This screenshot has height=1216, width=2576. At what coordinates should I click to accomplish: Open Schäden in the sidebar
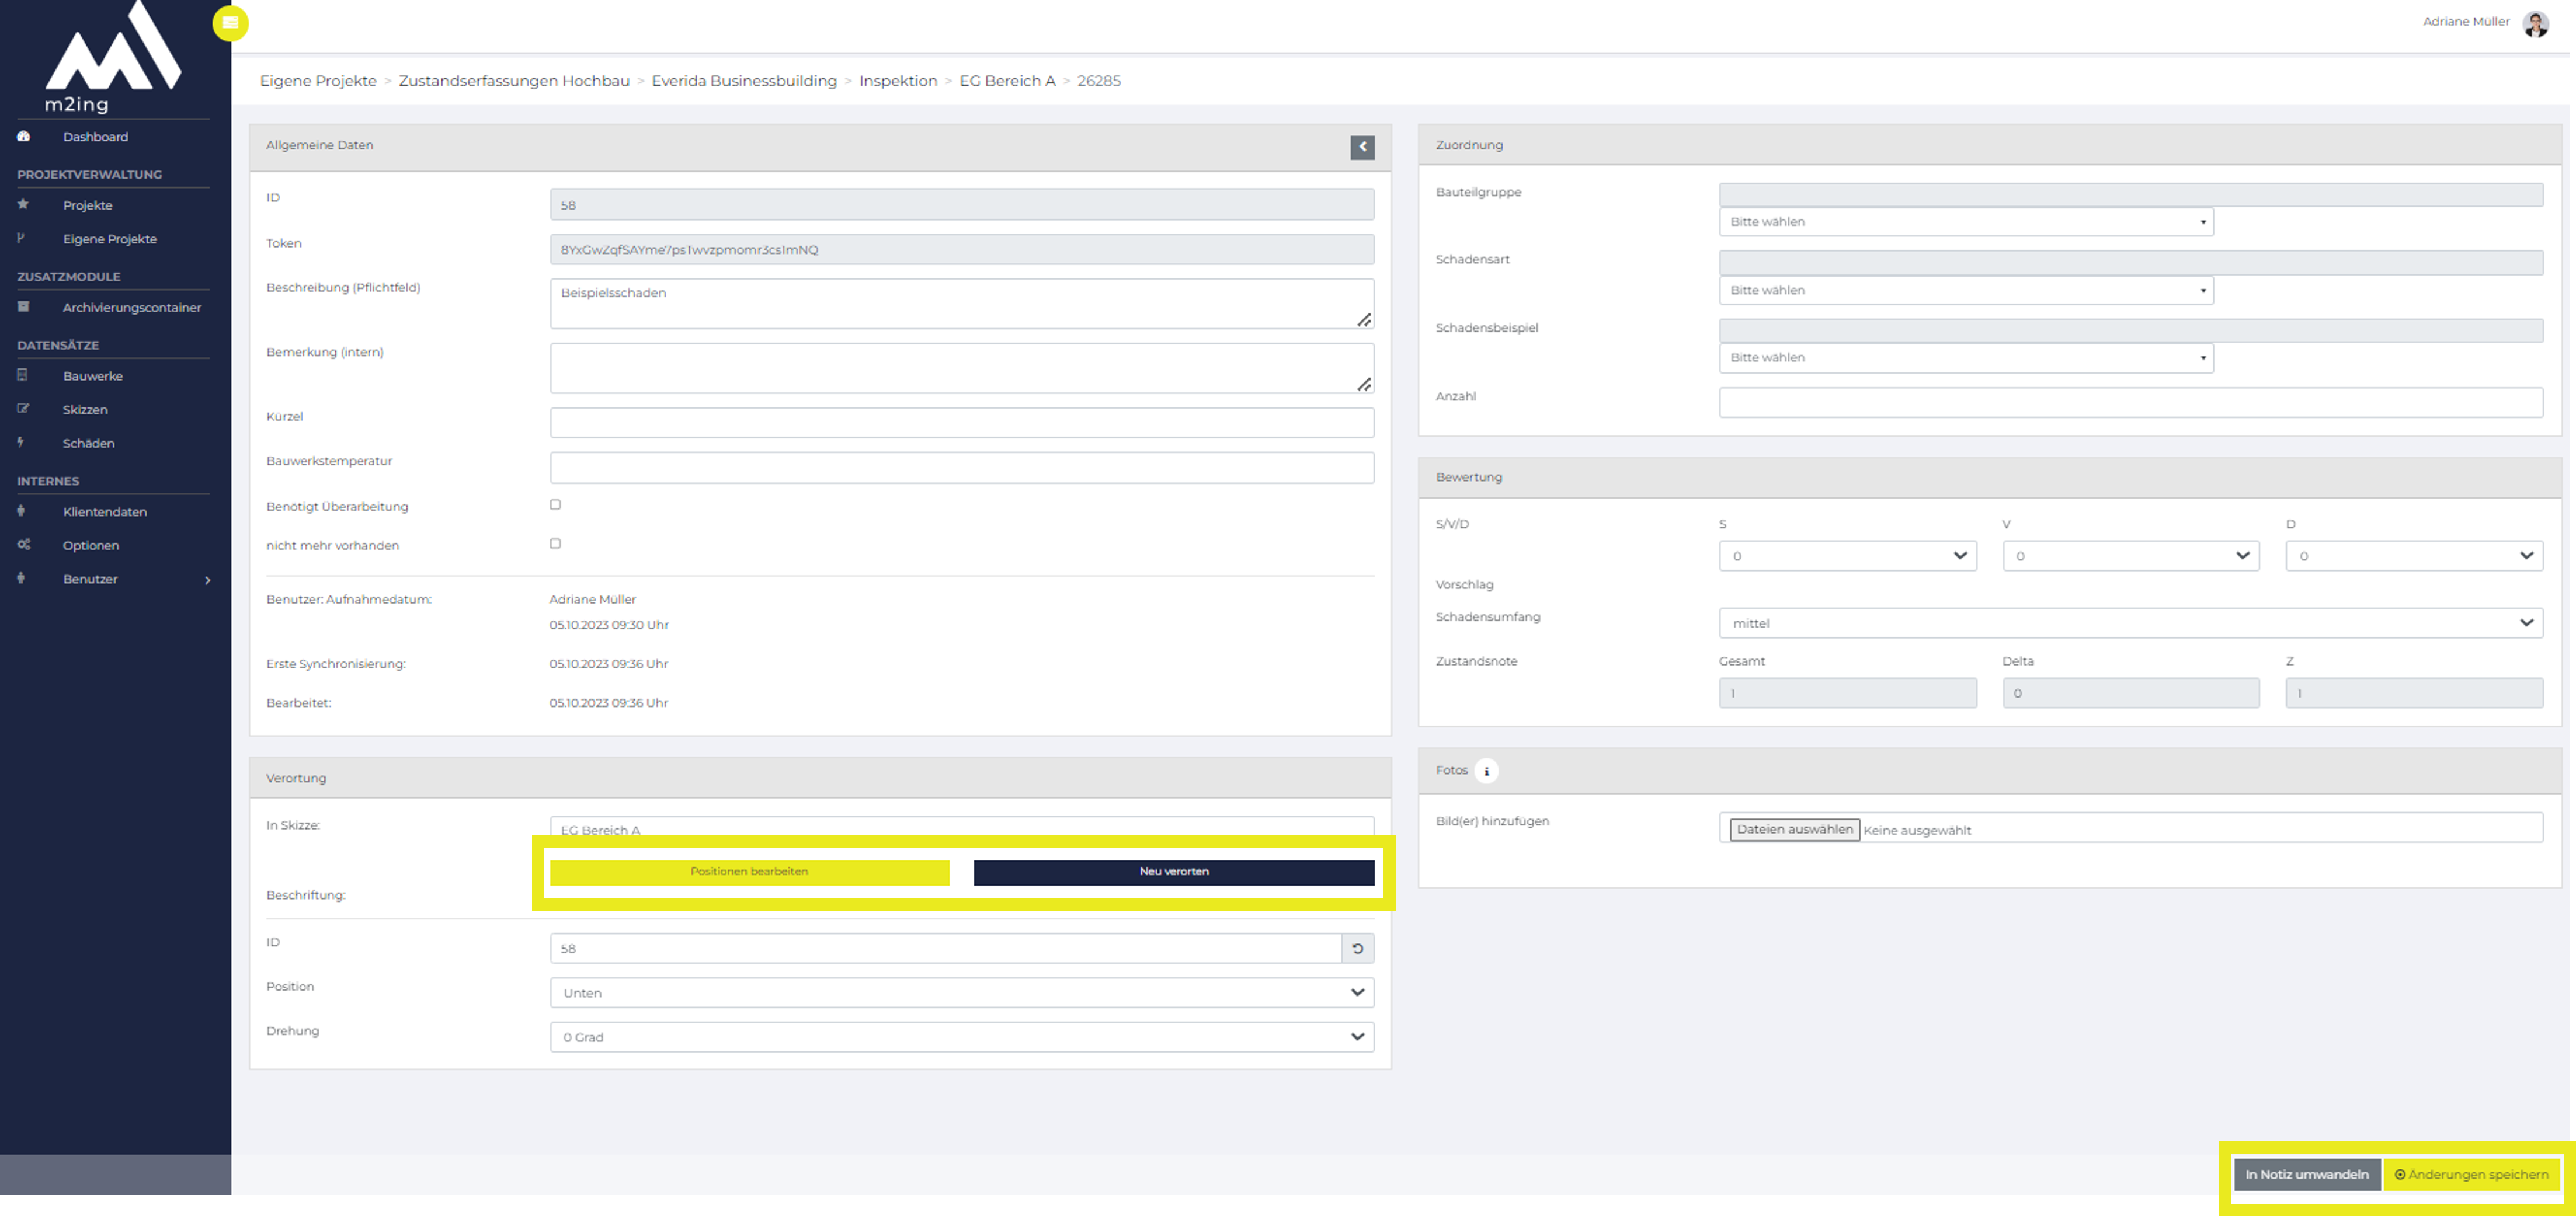pos(88,443)
